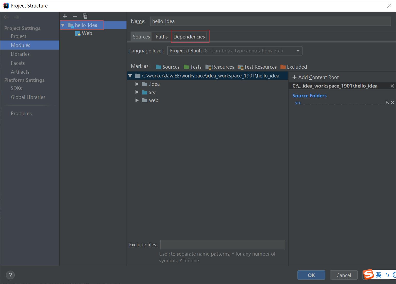This screenshot has width=396, height=284.
Task: Open Global Libraries settings
Action: click(28, 97)
